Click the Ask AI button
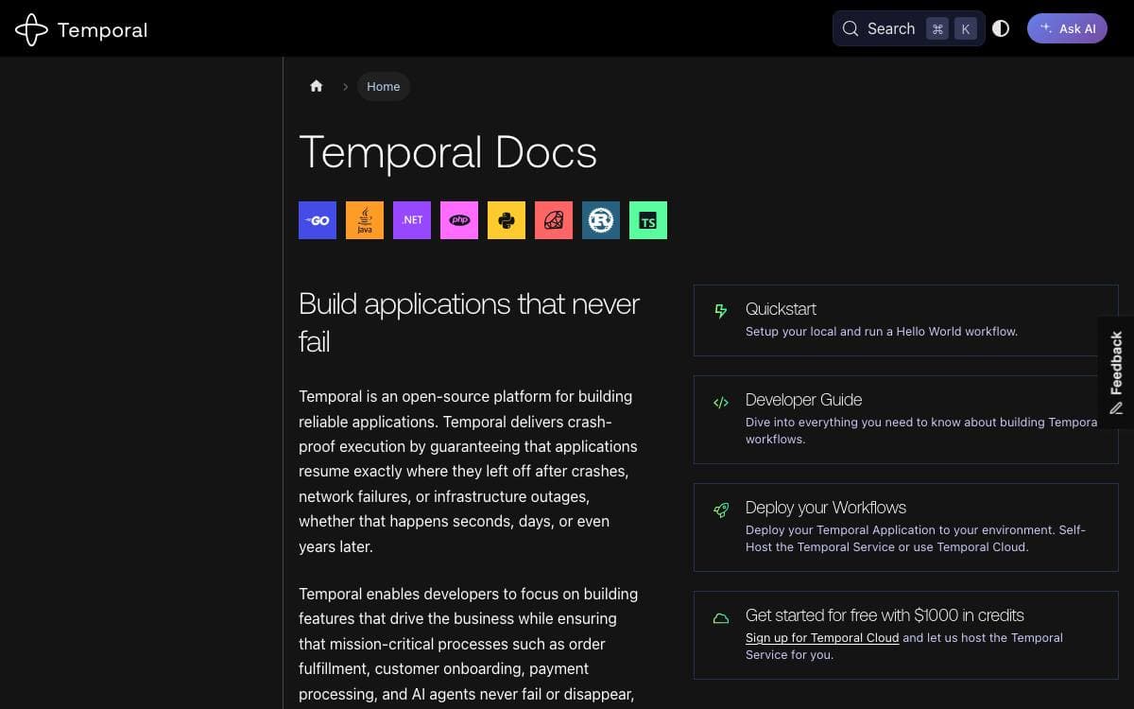1134x709 pixels. pyautogui.click(x=1067, y=28)
